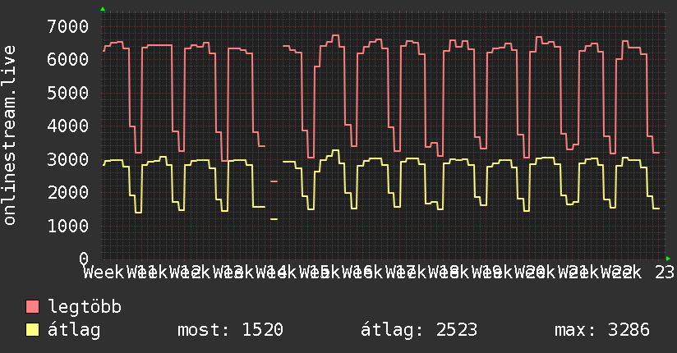Image resolution: width=677 pixels, height=353 pixels.
Task: Click the 2000 y-axis label
Action: [x=68, y=192]
